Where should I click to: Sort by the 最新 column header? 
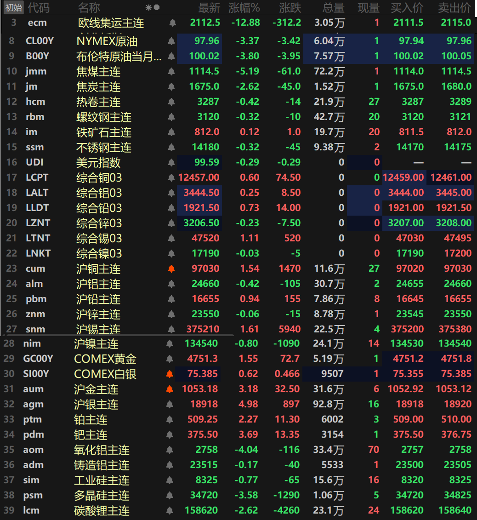point(209,7)
